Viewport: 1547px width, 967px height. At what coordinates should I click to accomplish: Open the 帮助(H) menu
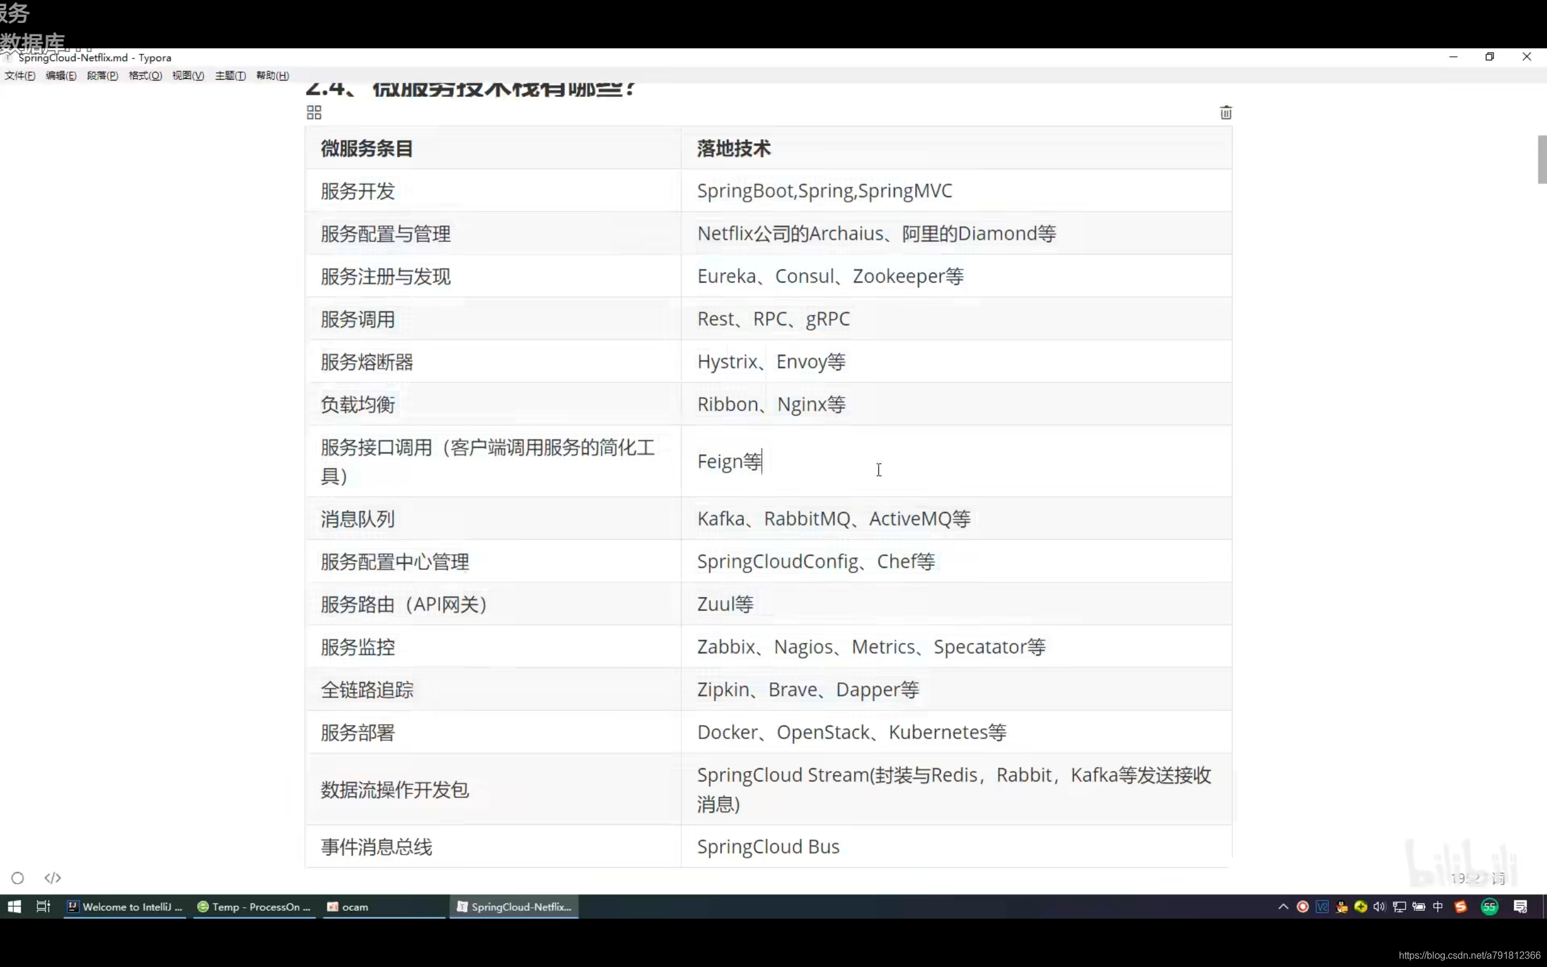point(273,76)
